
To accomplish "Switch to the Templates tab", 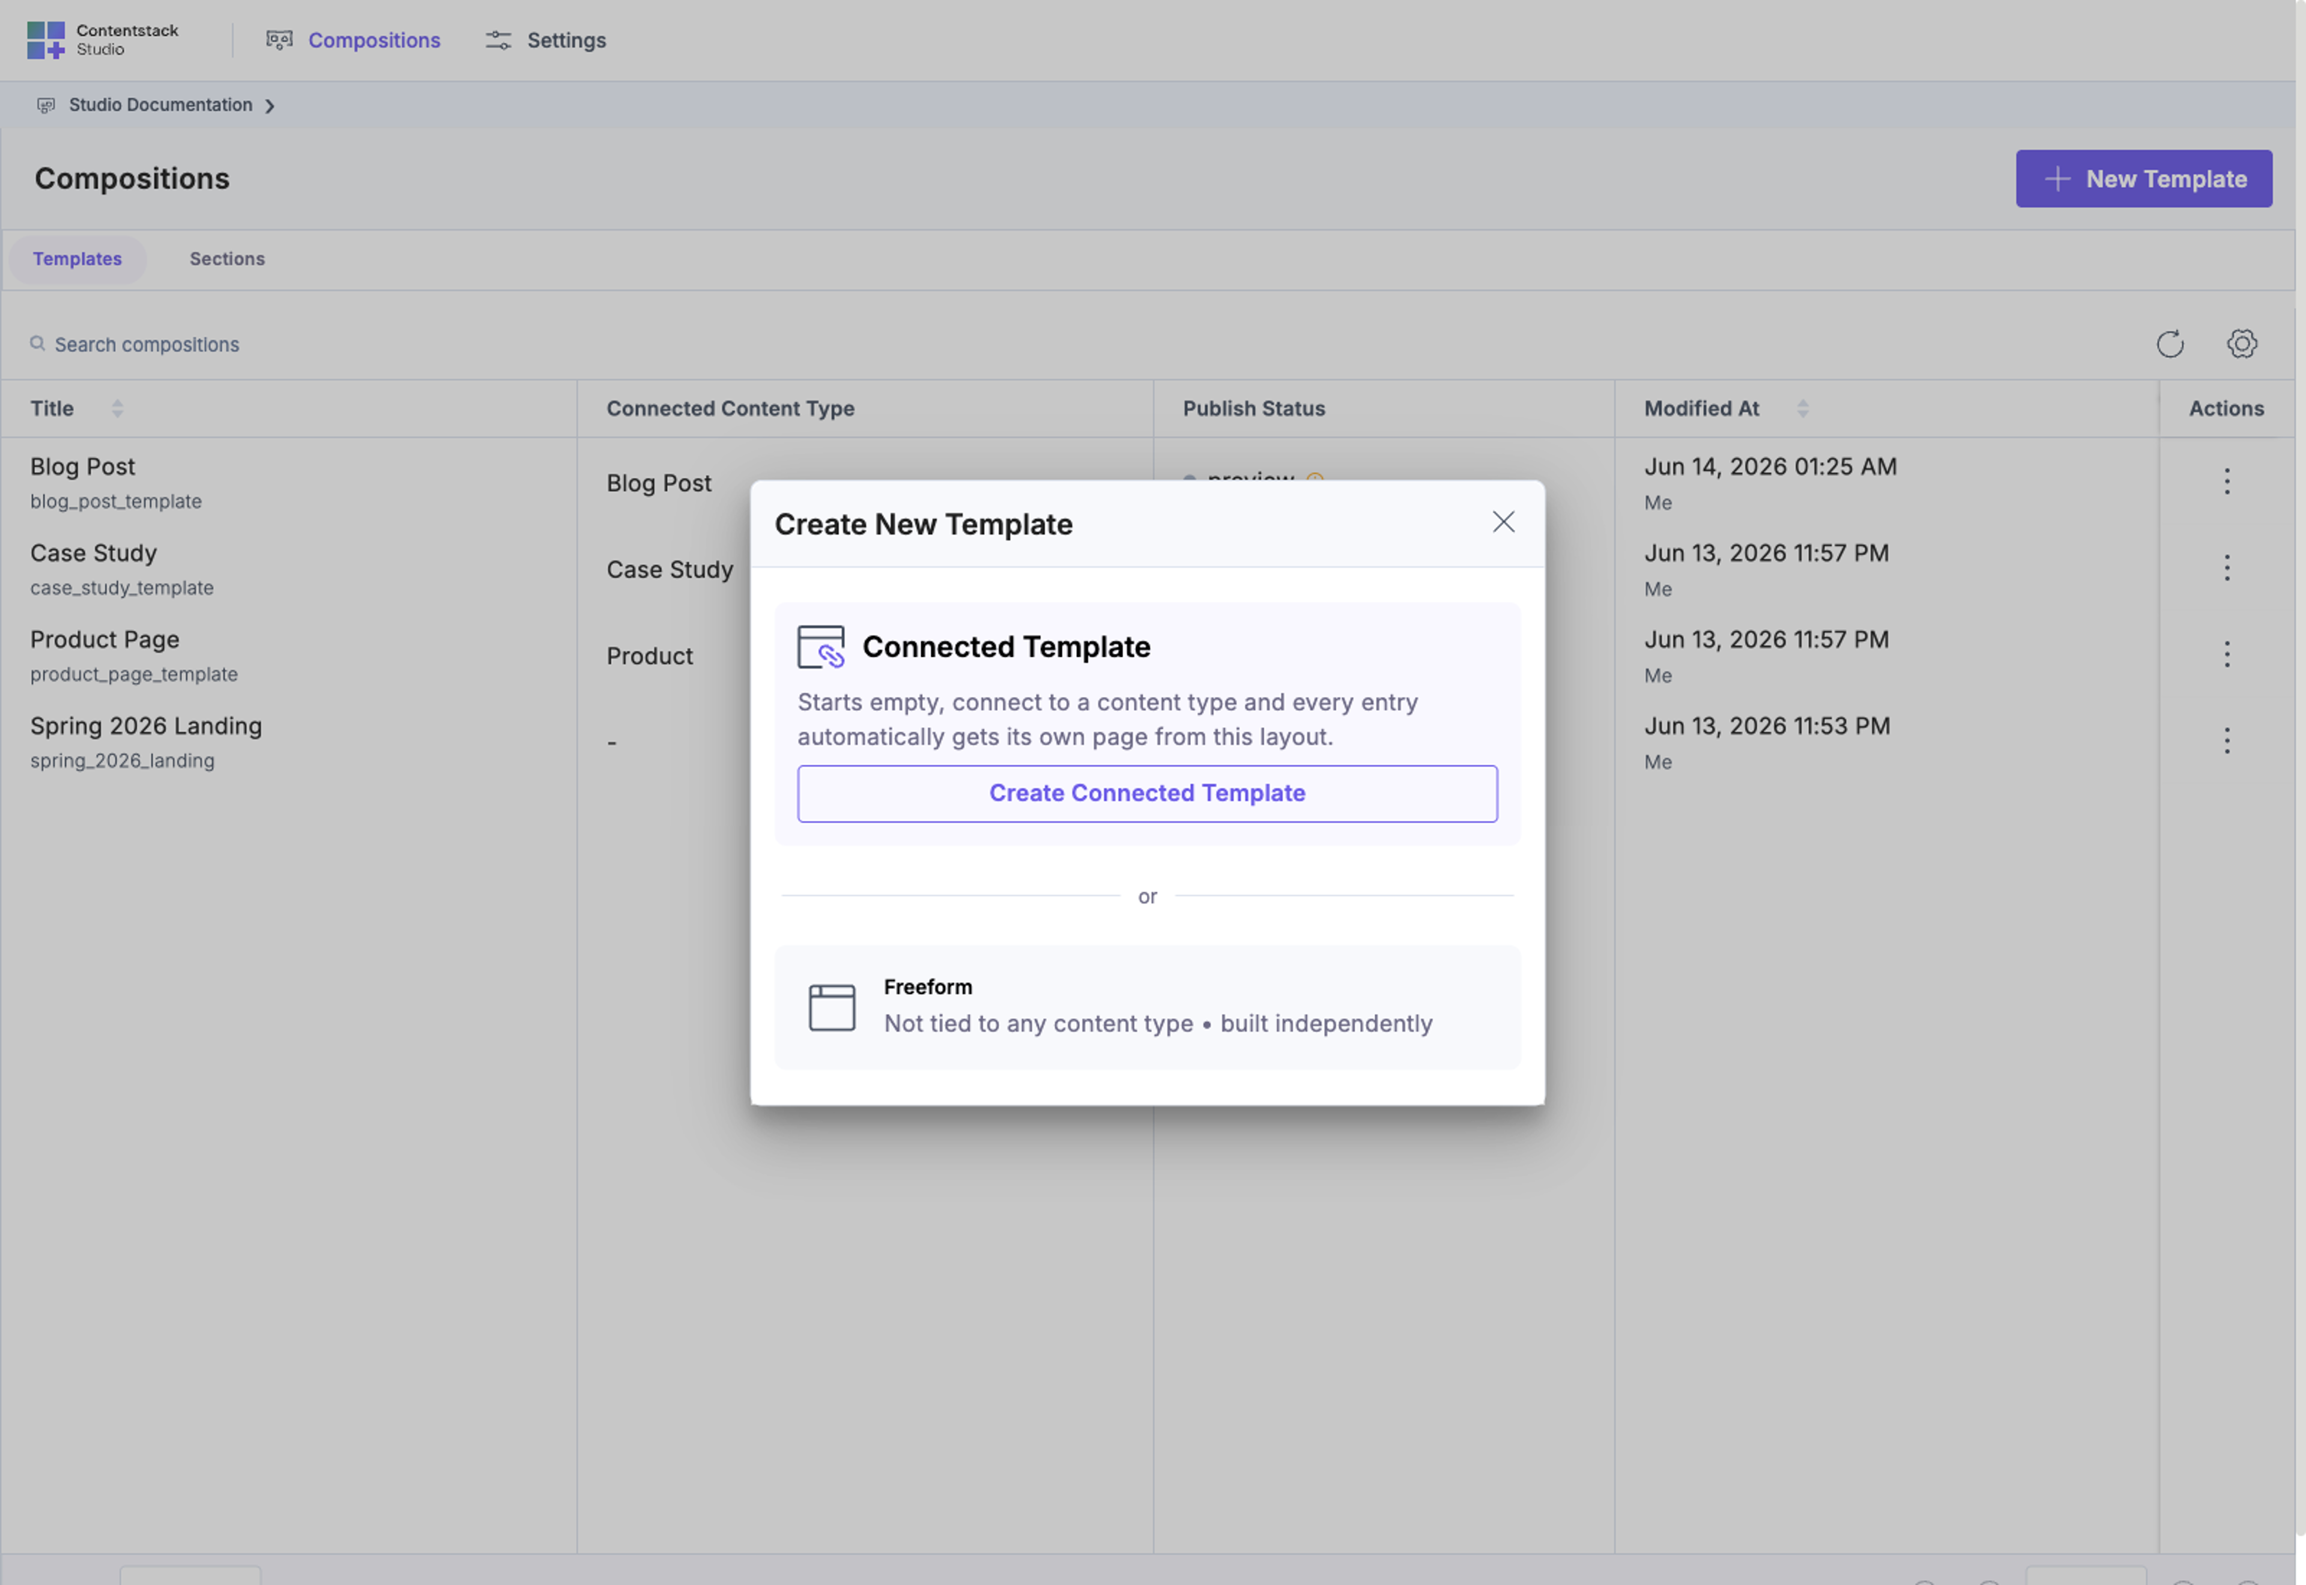I will (77, 259).
